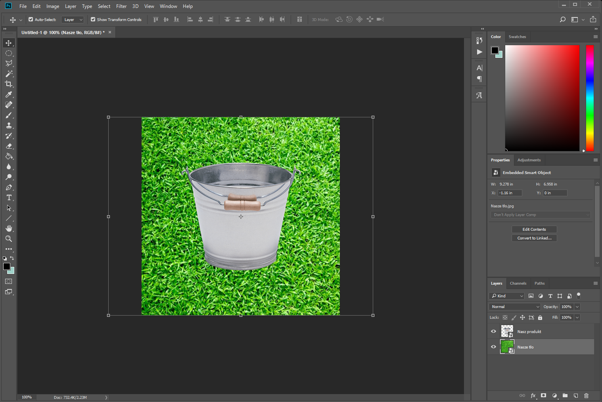Screen dimensions: 602x402
Task: Expand the layer Opacity dropdown arrow
Action: tap(577, 306)
